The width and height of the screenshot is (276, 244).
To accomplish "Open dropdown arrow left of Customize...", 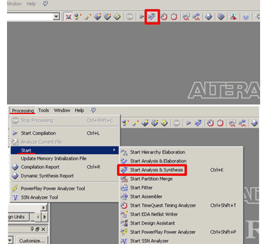I will pos(10,241).
